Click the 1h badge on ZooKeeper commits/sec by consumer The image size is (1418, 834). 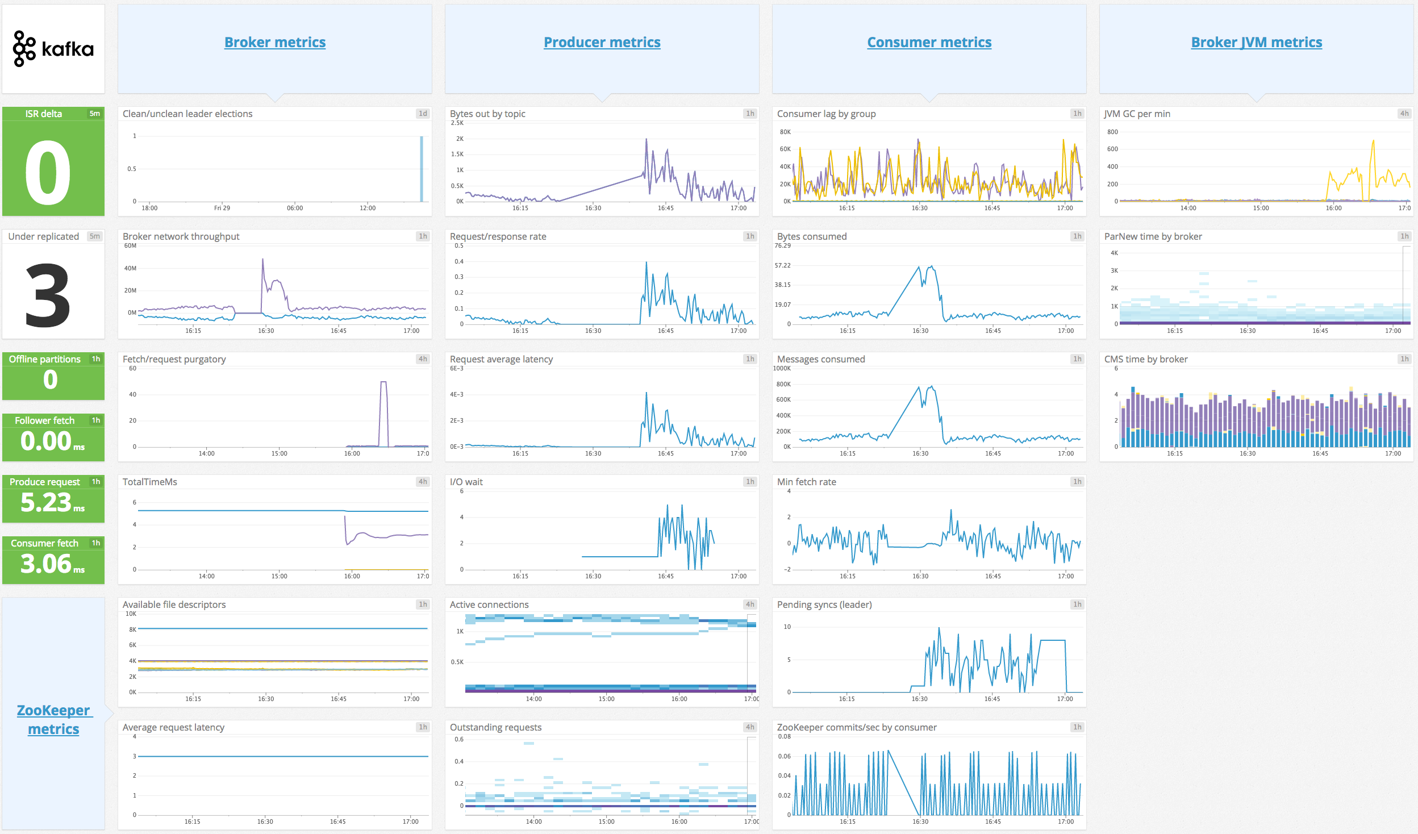point(1077,727)
